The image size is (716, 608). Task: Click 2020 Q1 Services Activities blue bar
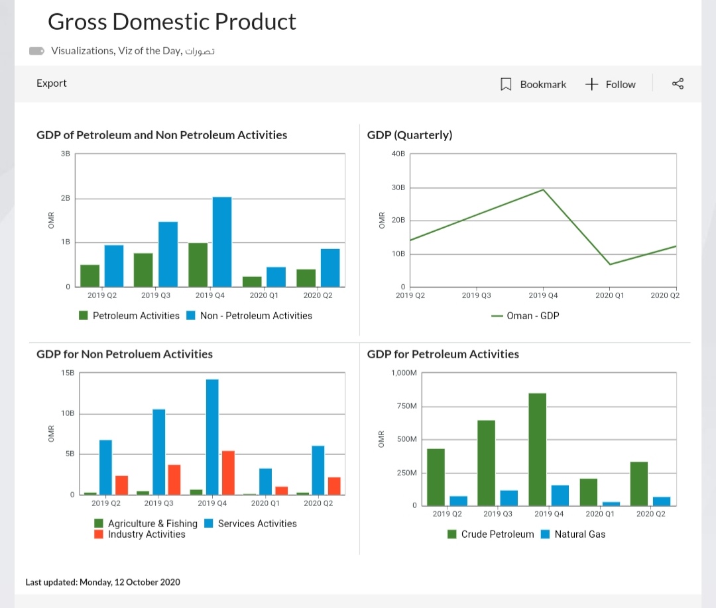pyautogui.click(x=265, y=481)
